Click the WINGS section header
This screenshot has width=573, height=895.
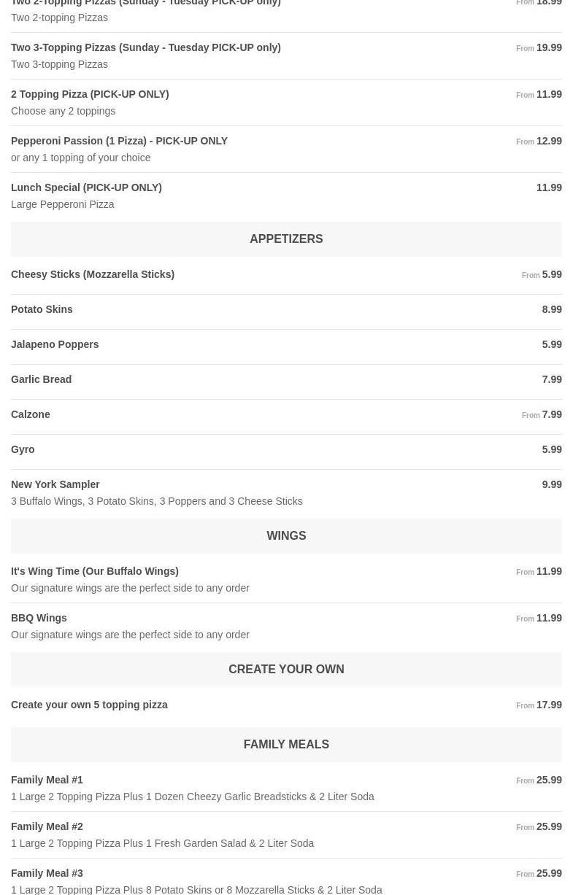pyautogui.click(x=286, y=535)
